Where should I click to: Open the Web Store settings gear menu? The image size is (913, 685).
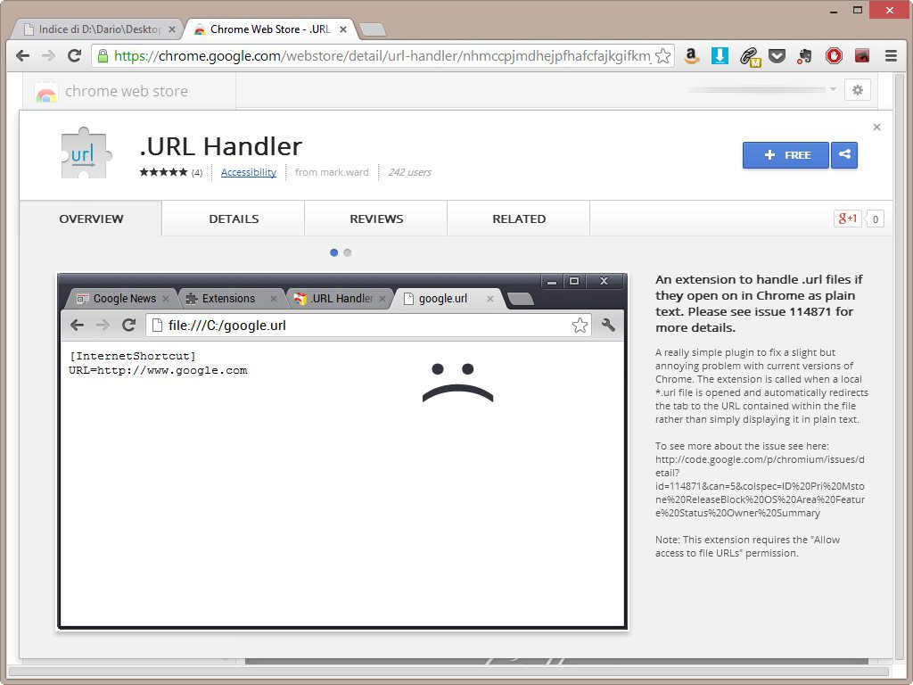[858, 90]
